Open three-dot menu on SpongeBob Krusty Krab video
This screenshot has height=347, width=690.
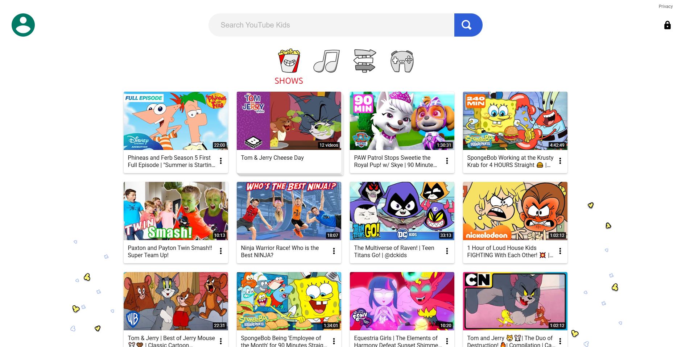[560, 160]
